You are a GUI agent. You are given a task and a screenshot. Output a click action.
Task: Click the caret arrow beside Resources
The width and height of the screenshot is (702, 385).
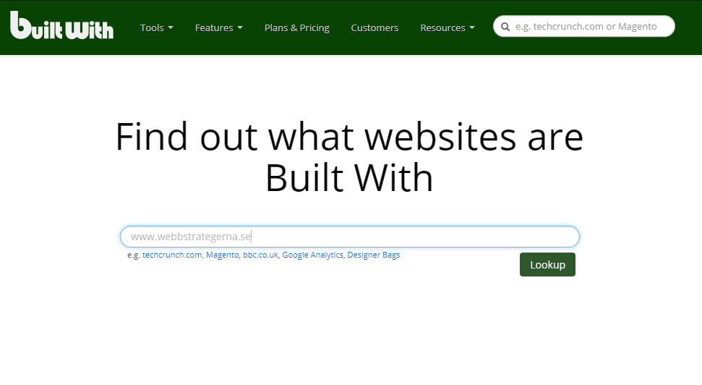[x=472, y=28]
